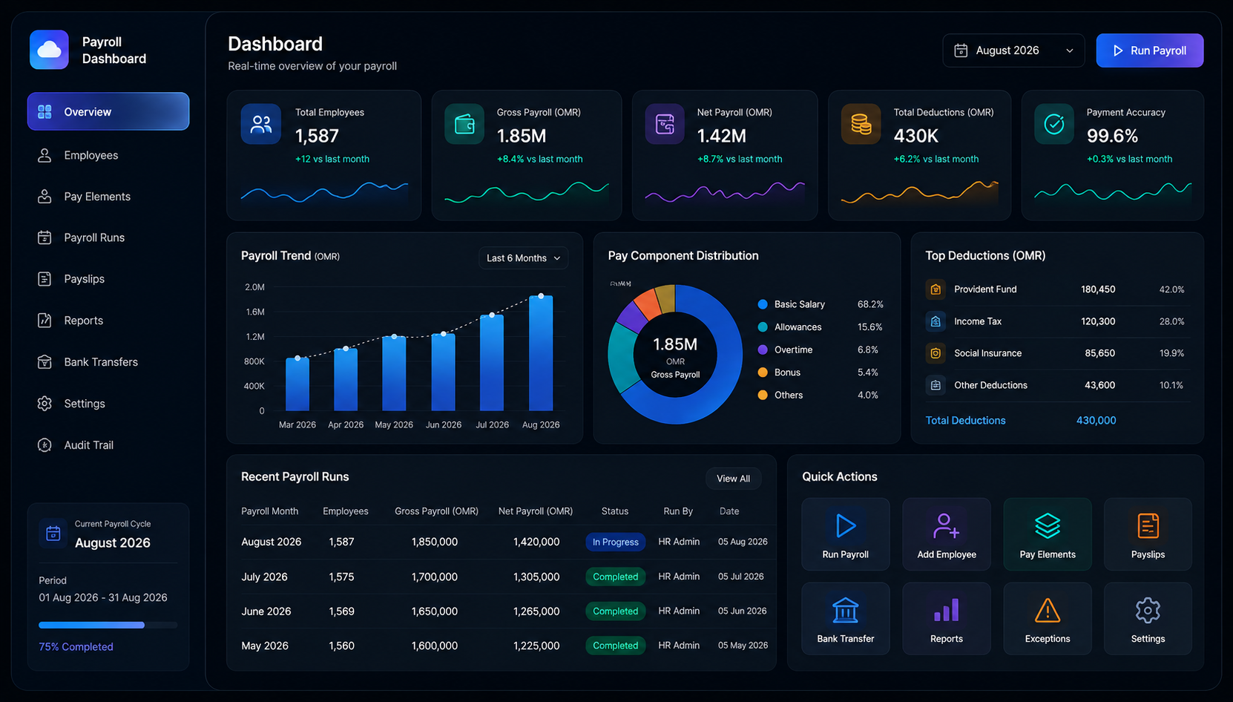Open the Pay Elements quick action
Image resolution: width=1233 pixels, height=702 pixels.
[x=1048, y=534]
